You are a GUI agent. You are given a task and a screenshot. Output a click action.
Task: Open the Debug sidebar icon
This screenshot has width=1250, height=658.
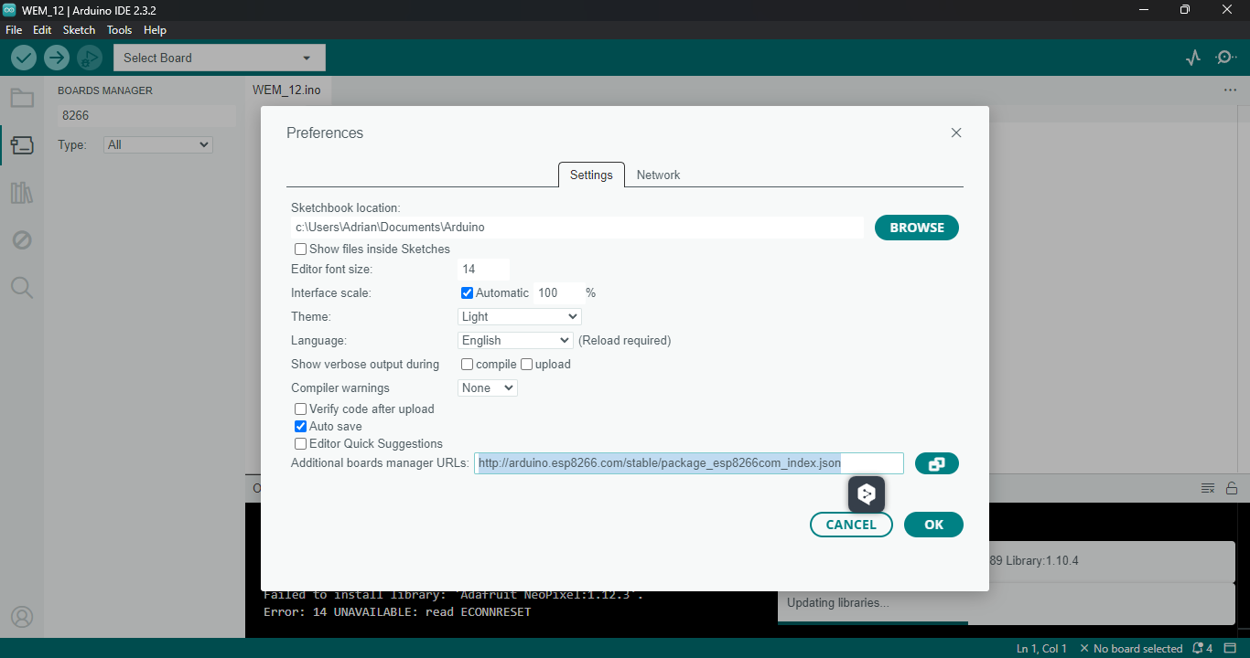pyautogui.click(x=22, y=240)
